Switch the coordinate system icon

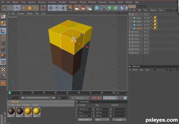pos(70,8)
